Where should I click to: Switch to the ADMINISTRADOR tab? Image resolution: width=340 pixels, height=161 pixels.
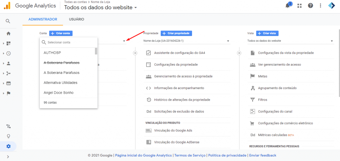tap(43, 19)
